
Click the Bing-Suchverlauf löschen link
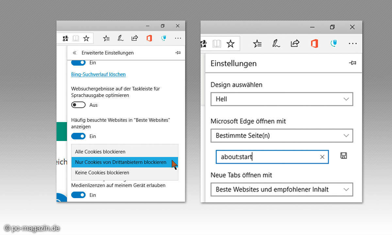coord(98,74)
